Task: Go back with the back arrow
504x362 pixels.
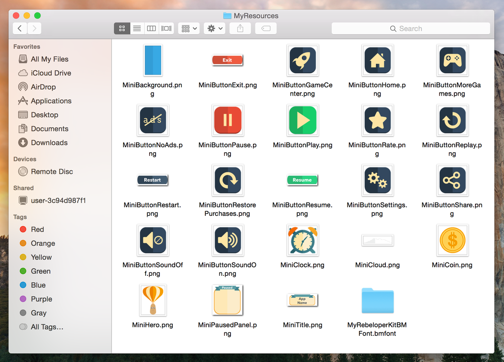Action: tap(20, 28)
